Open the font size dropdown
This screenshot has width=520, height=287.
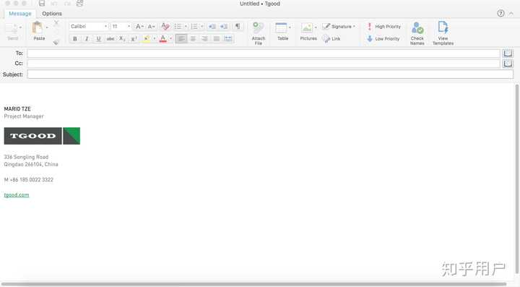(121, 26)
